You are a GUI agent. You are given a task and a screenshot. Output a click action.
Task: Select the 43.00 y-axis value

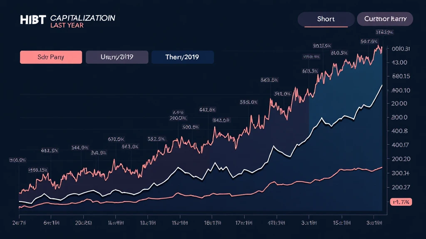(x=401, y=62)
